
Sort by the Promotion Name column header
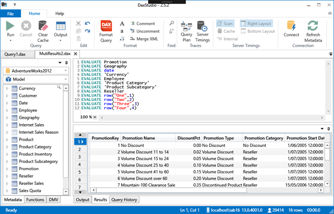click(x=148, y=138)
